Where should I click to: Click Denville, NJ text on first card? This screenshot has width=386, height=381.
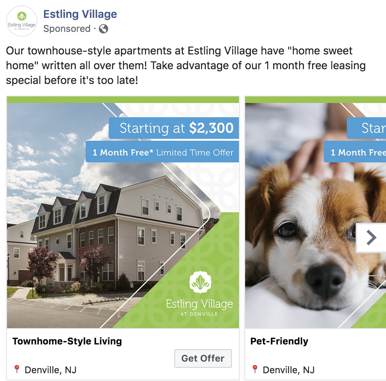[51, 370]
